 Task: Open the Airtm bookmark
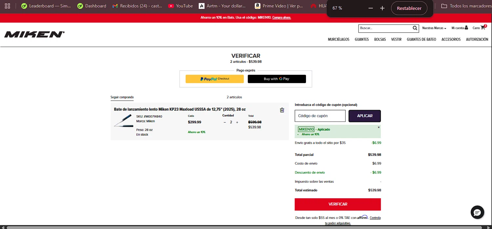pos(222,6)
